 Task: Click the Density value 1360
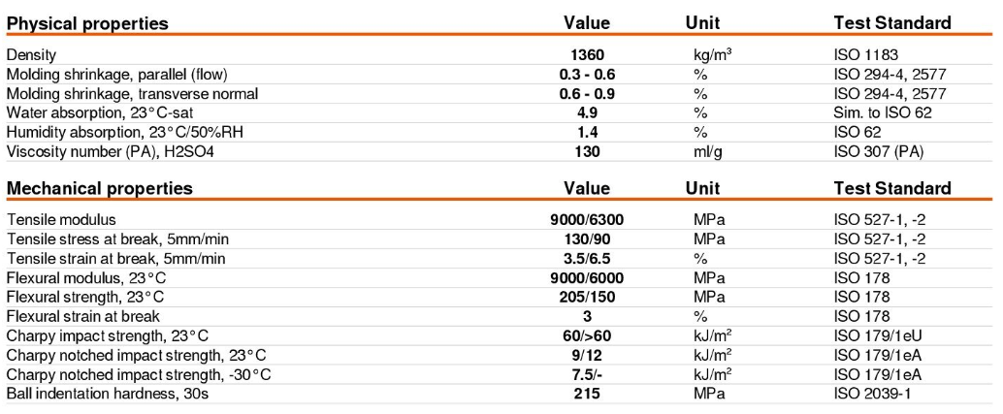587,55
